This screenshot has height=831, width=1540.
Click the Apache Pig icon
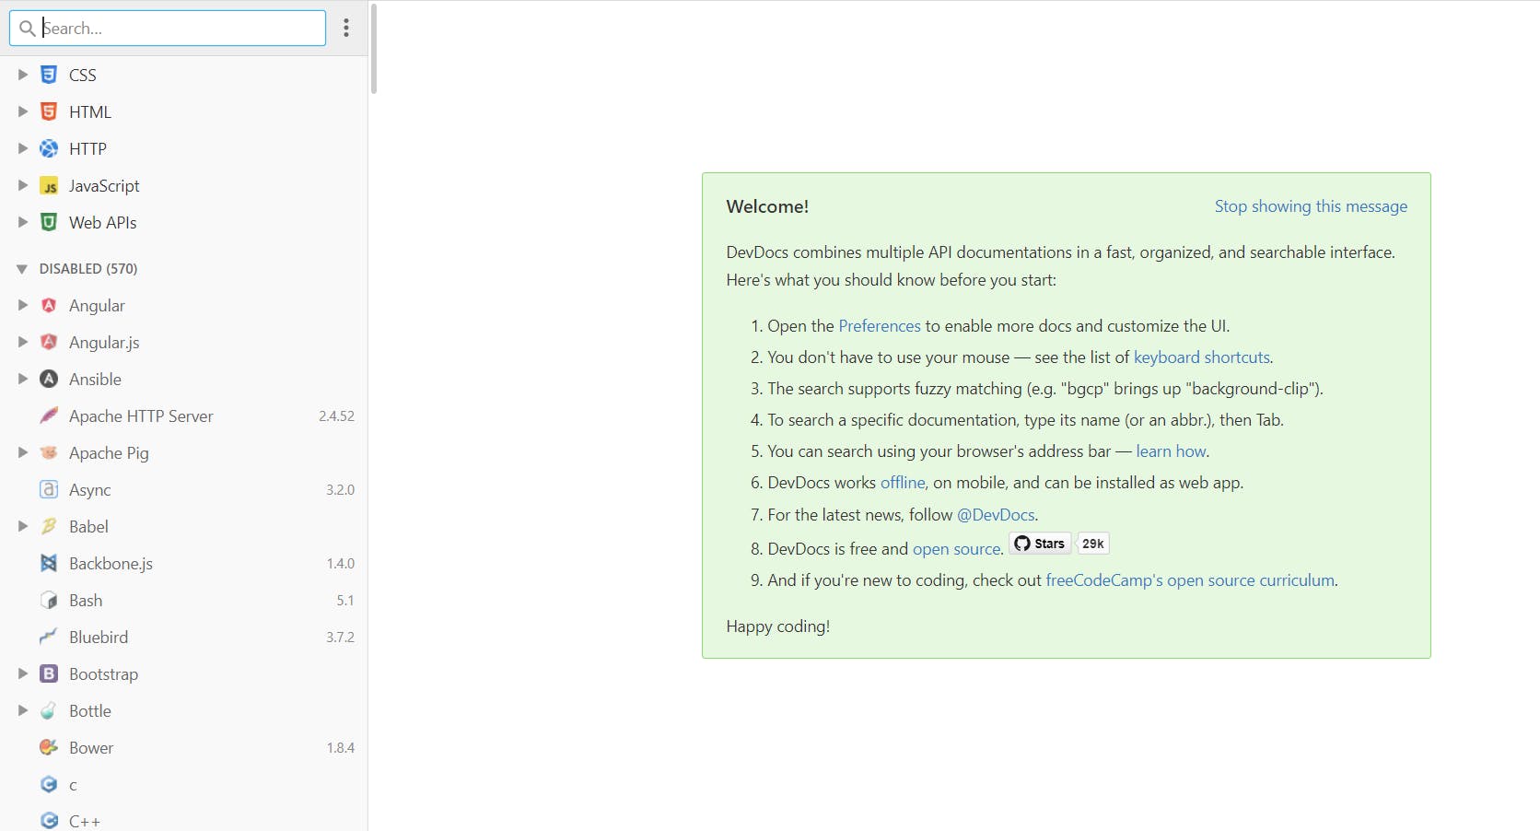coord(49,452)
